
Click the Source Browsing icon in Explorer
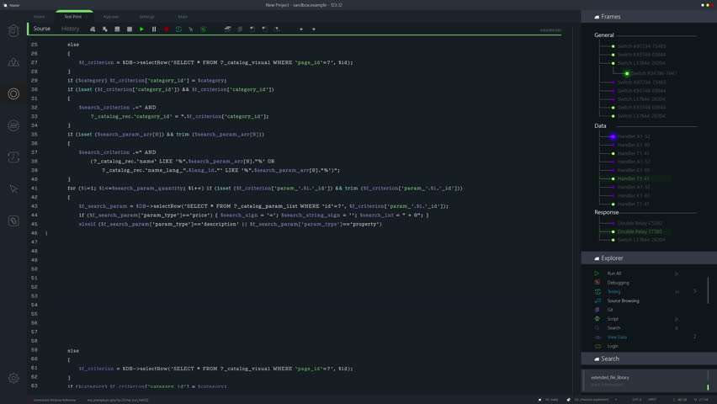point(597,300)
